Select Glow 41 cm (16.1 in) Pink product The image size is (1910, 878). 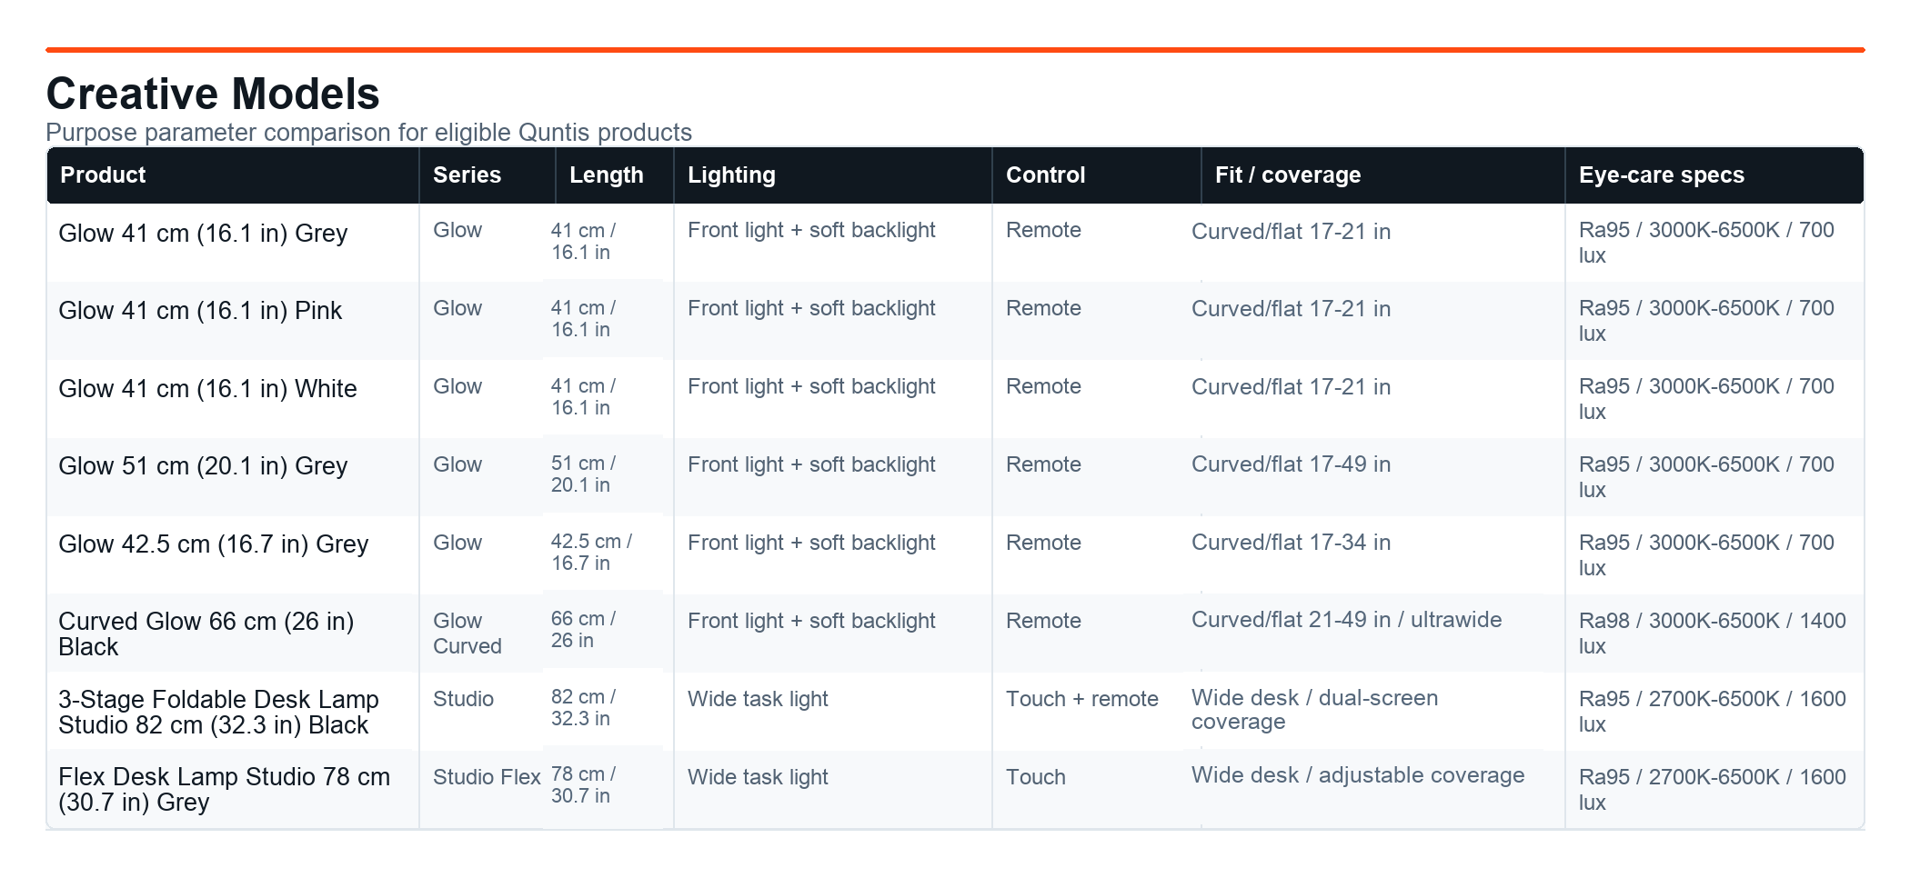[x=200, y=311]
